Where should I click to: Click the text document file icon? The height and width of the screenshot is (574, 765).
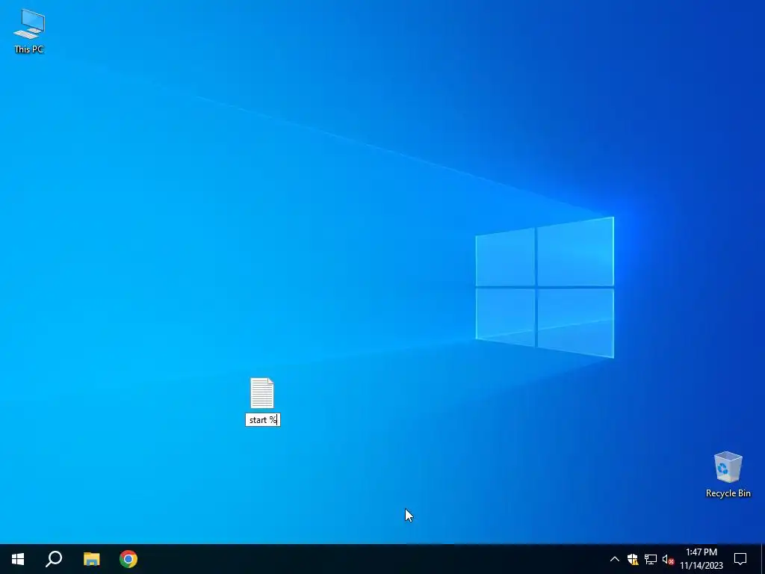click(262, 393)
